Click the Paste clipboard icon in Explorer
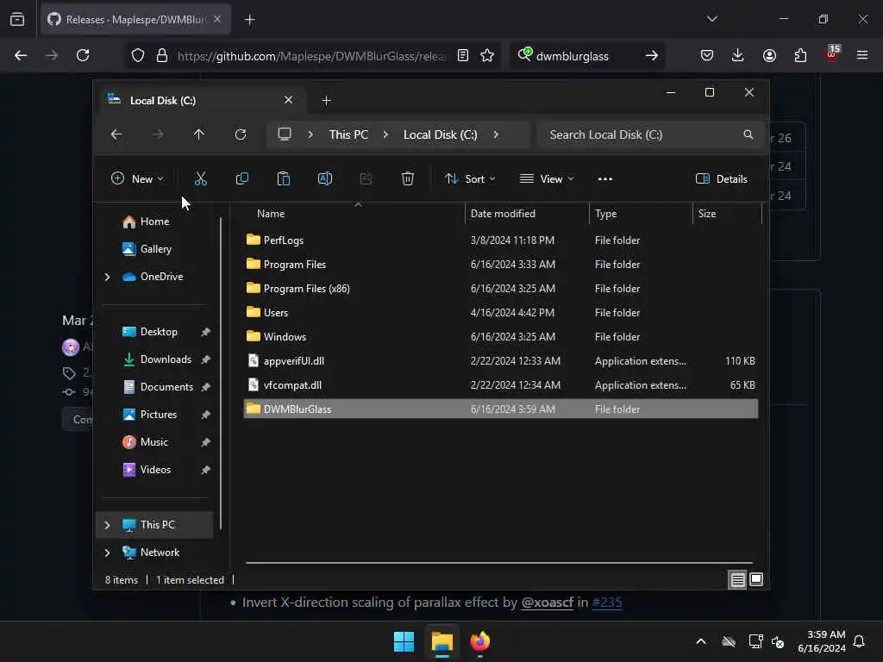 pos(283,179)
